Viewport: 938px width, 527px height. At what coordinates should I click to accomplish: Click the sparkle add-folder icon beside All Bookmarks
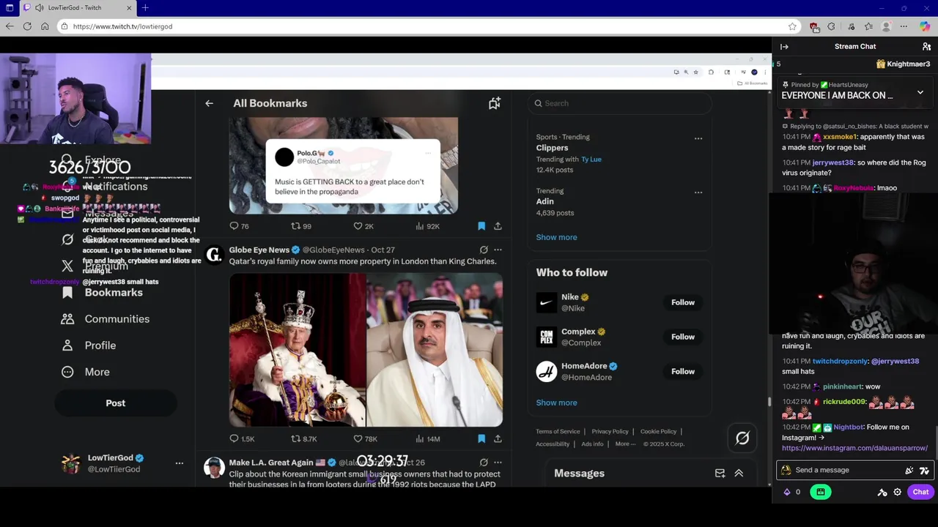point(495,103)
